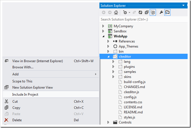The height and width of the screenshot is (128, 191).
Task: Open Properties wrench icon
Action: point(161,12)
